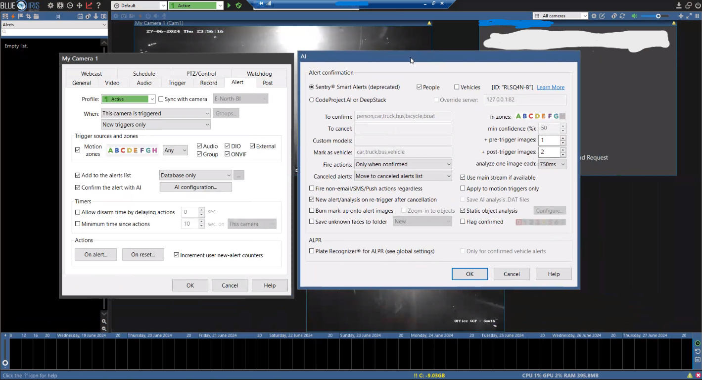Increase the pre-trigger images stepper
702x380 pixels.
563,138
